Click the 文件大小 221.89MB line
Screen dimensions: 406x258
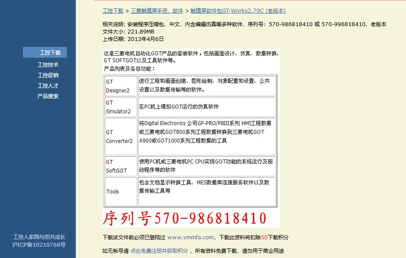point(128,32)
